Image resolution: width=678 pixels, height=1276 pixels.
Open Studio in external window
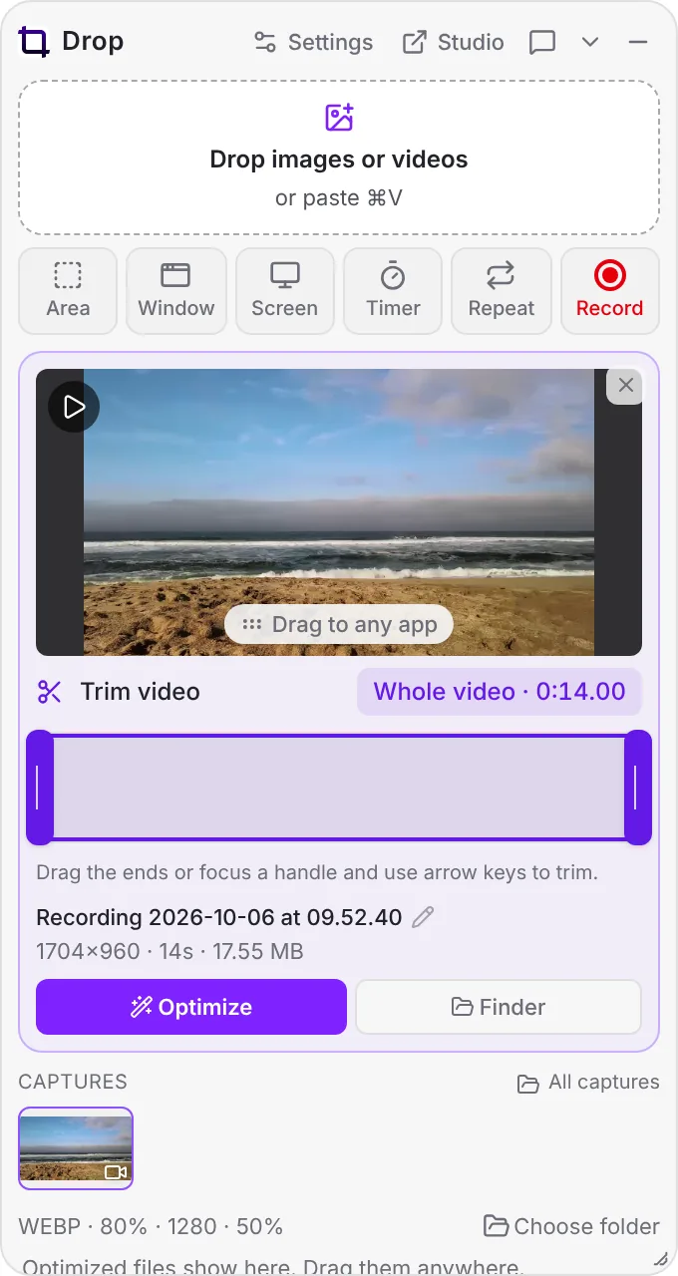pos(453,42)
